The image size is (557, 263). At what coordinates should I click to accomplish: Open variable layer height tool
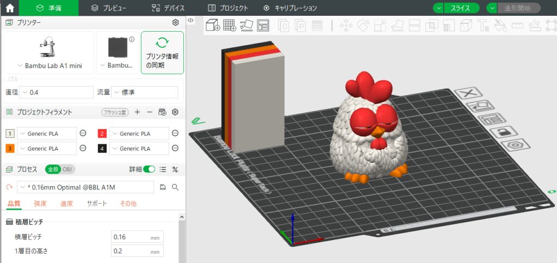317,26
